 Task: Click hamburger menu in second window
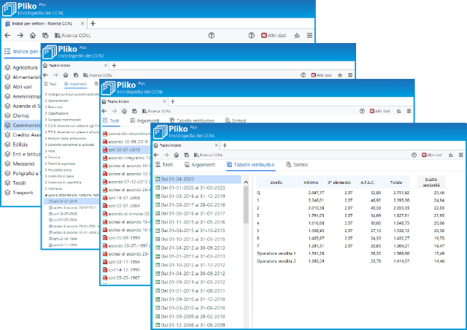350,75
